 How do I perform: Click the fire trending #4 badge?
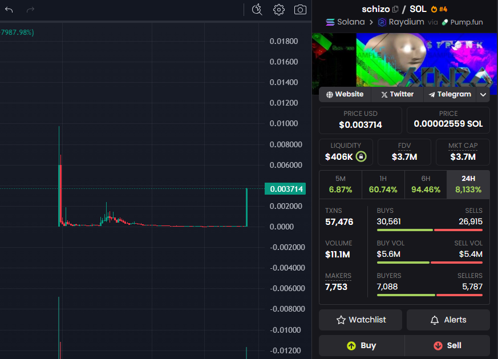pyautogui.click(x=439, y=9)
